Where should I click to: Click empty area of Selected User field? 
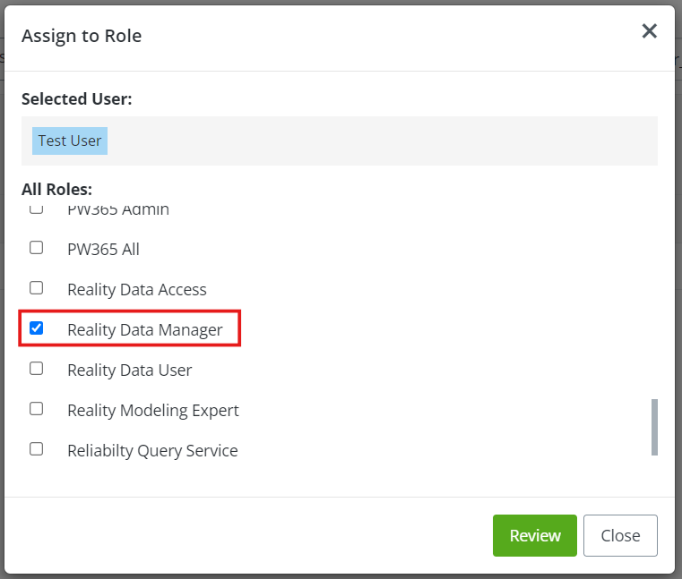(385, 140)
